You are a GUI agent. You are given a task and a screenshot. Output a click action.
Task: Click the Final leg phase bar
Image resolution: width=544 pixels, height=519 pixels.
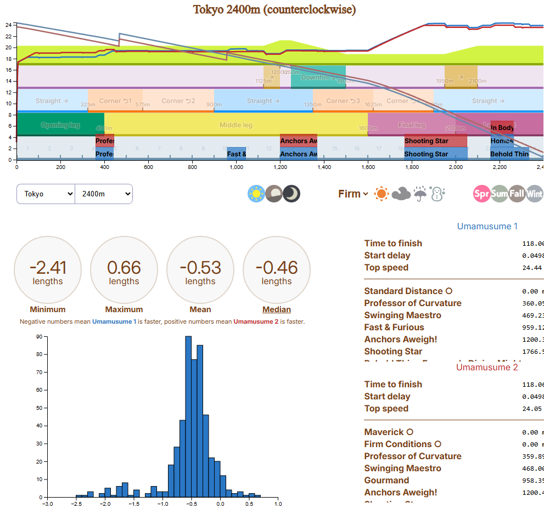tap(412, 125)
